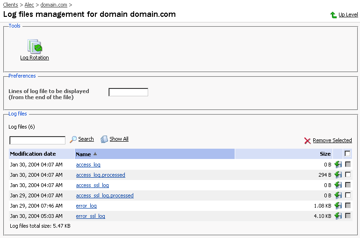Image resolution: width=360 pixels, height=238 pixels.
Task: Download the access_log file via its icon
Action: tap(338, 165)
